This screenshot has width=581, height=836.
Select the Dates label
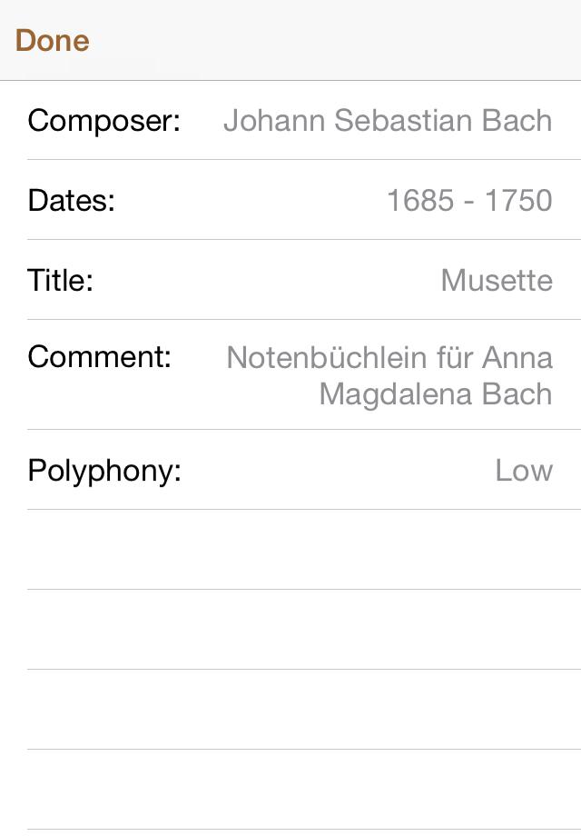(72, 200)
